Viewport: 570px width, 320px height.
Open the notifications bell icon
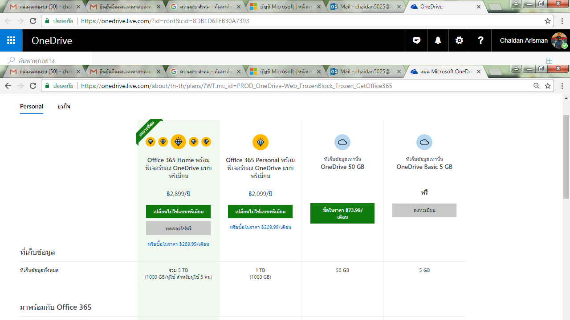click(438, 40)
